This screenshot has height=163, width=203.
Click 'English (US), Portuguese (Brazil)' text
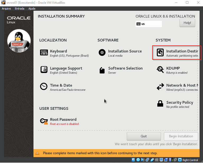pyautogui.click(x=70, y=56)
